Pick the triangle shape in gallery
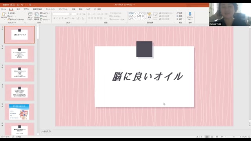This screenshot has height=141, width=251. coord(132,16)
